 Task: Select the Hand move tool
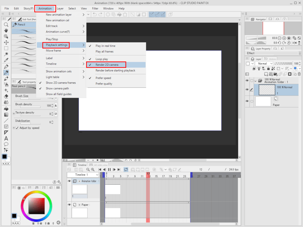[6, 31]
